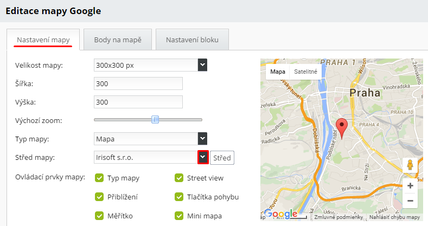The height and width of the screenshot is (226, 428).
Task: Switch to the Body na mapě tab
Action: click(x=118, y=40)
